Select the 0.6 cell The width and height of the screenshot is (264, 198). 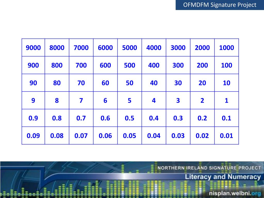click(x=105, y=118)
